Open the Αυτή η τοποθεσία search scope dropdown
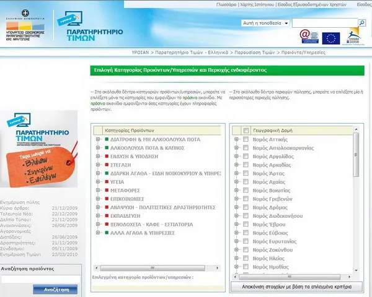 (x=265, y=23)
